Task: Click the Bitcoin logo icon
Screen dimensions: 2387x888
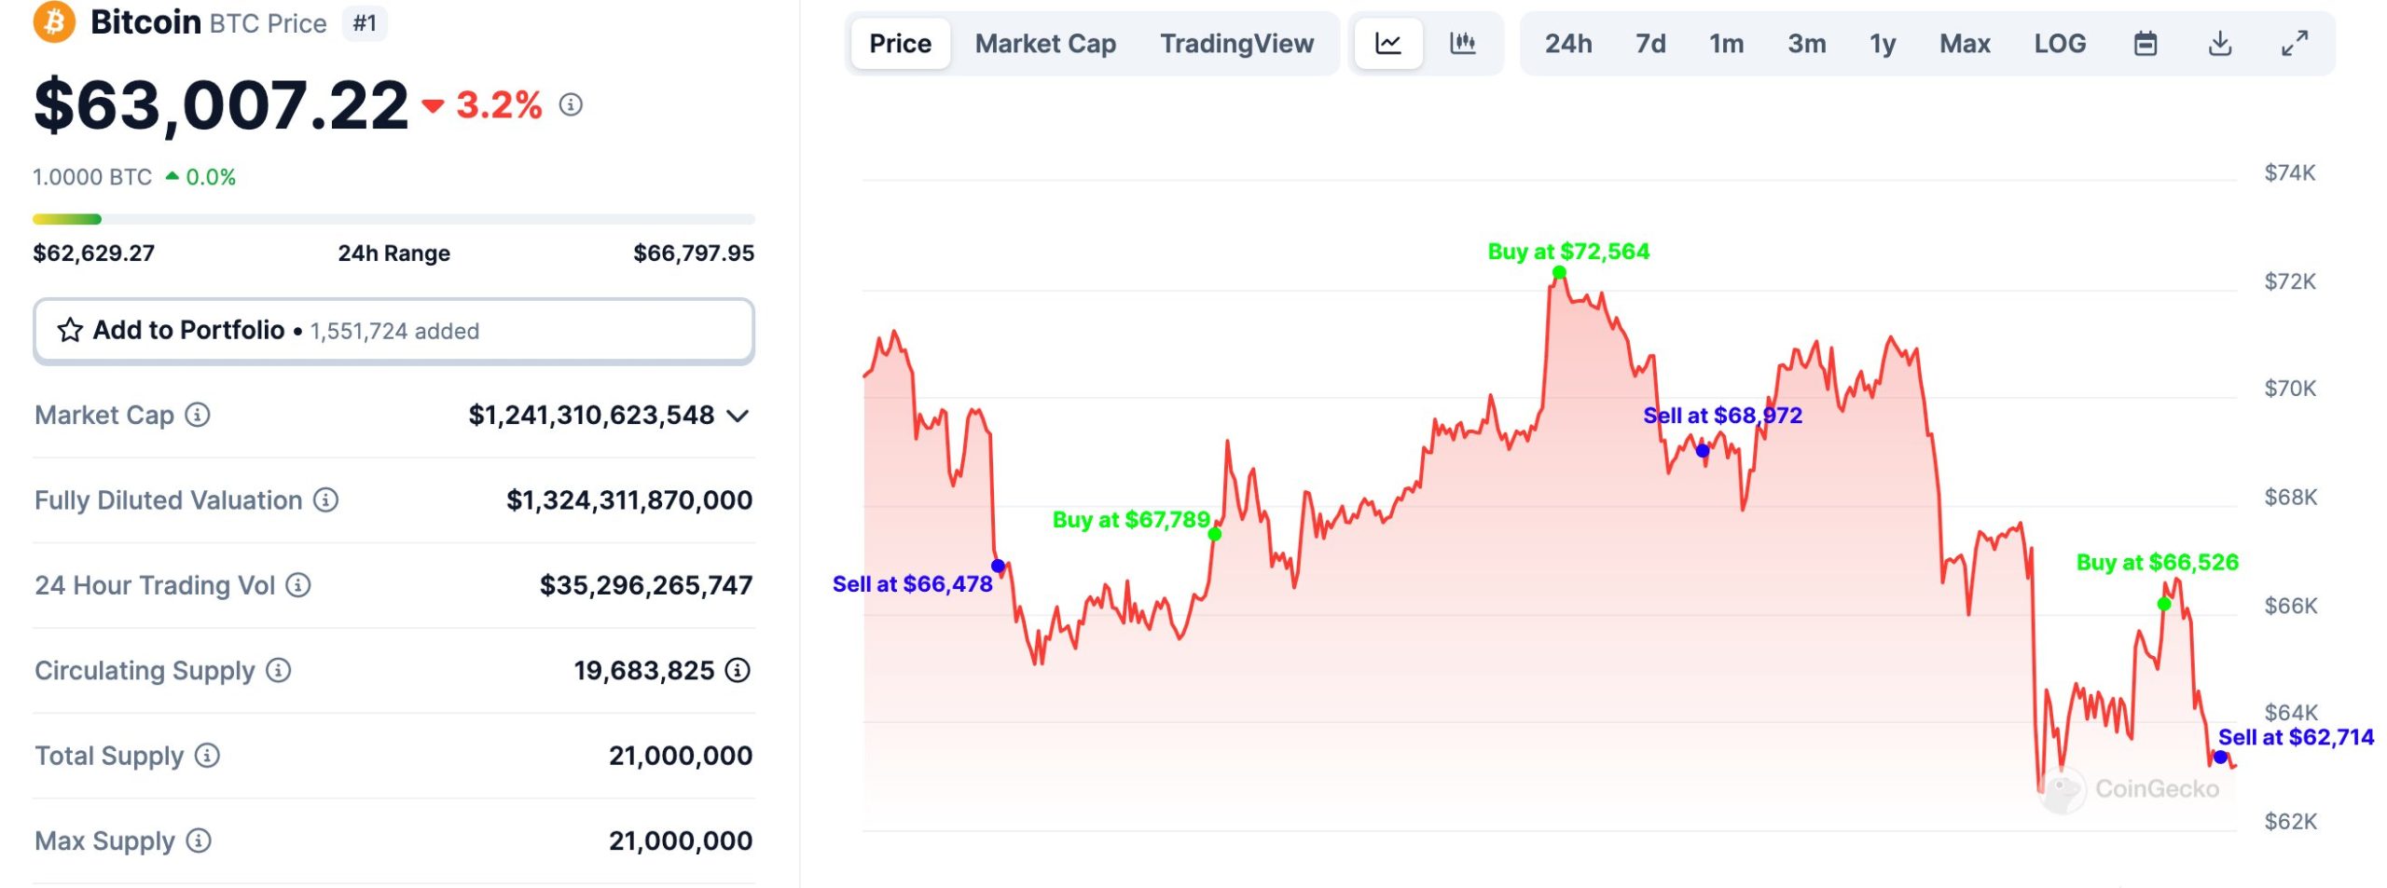Action: 54,20
